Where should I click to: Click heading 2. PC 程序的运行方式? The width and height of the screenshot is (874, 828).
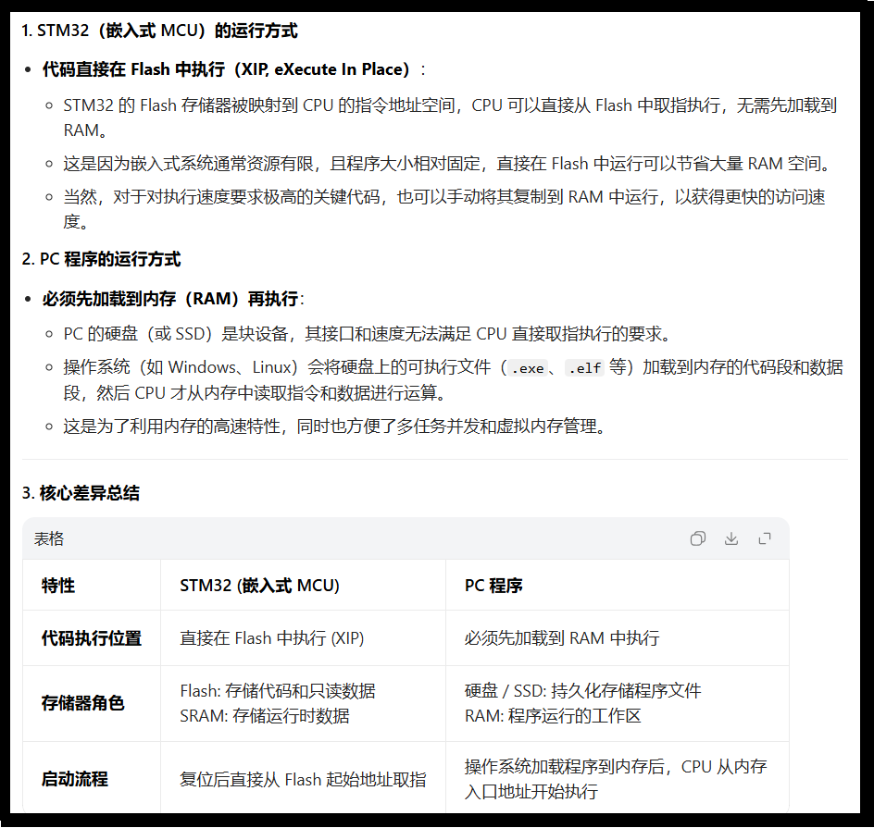coord(101,259)
